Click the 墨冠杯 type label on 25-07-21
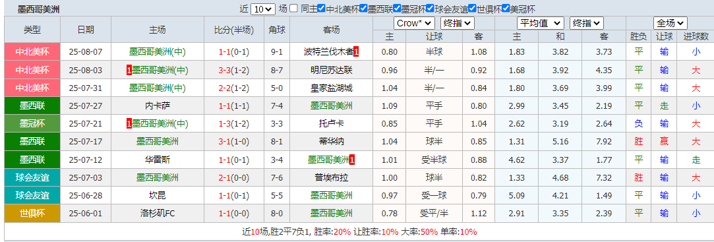This screenshot has height=242, width=714. 32,123
